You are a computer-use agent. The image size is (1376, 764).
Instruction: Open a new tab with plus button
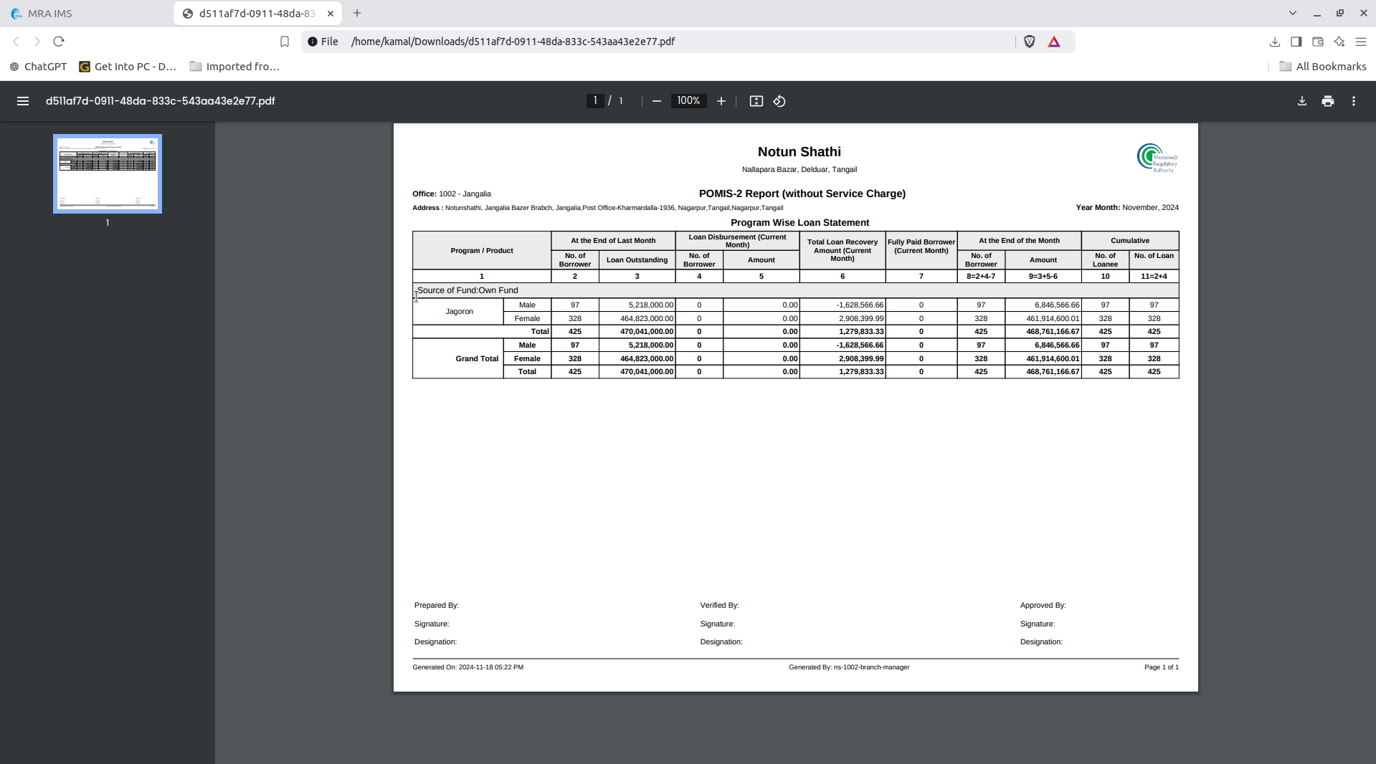point(357,13)
